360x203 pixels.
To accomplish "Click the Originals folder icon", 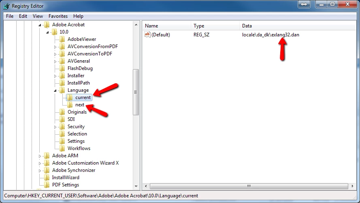I will coord(62,112).
